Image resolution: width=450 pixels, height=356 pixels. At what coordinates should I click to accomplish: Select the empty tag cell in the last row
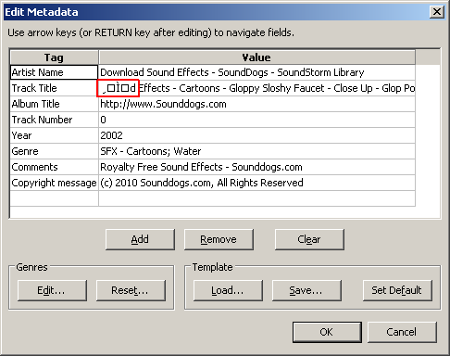[55, 198]
